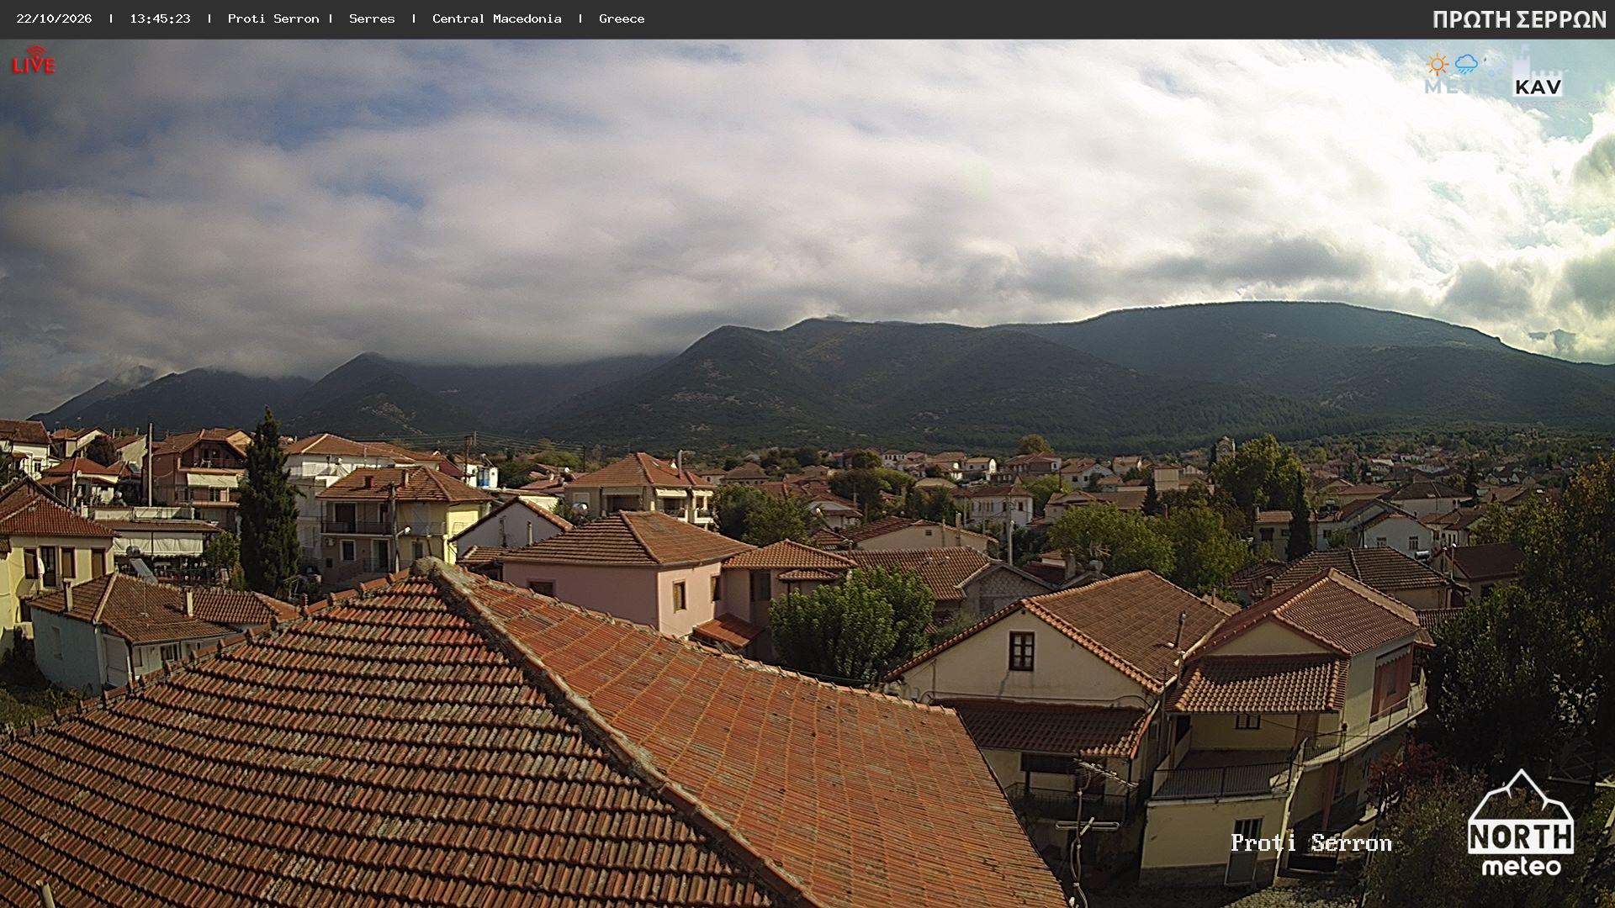Click the date 22/10/2026 in header
This screenshot has height=908, width=1615.
coord(54,18)
